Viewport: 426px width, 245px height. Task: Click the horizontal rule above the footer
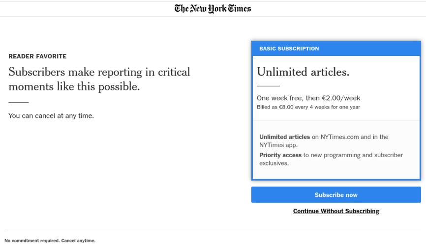click(x=213, y=229)
